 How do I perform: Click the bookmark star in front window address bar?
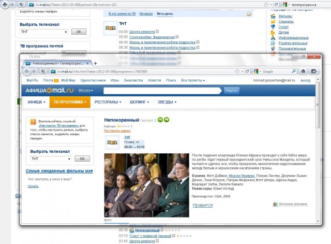(237, 71)
